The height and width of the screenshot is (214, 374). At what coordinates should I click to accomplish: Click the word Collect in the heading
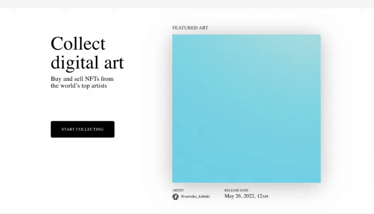click(x=78, y=44)
